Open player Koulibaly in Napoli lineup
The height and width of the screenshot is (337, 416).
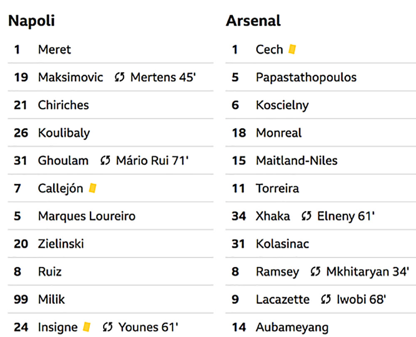click(x=64, y=133)
